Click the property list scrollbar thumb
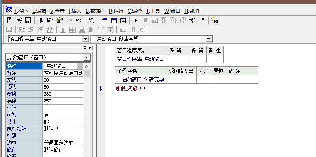316x157 pixels. (x=87, y=73)
